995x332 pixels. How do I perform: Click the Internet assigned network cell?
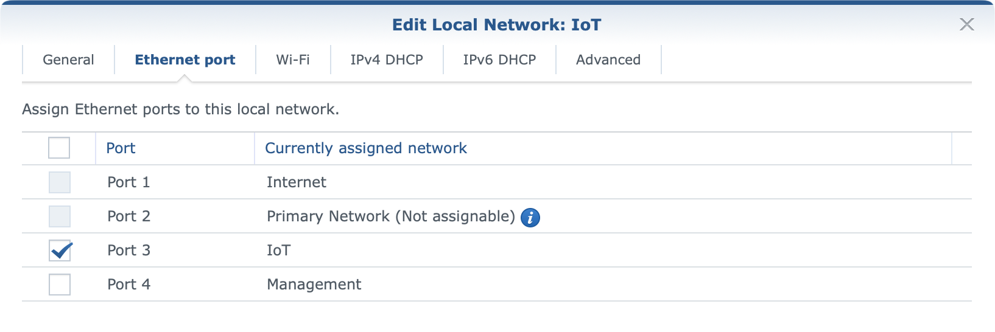pyautogui.click(x=297, y=182)
